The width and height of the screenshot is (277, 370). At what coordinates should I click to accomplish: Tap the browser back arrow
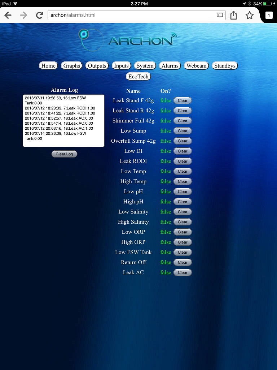[x=8, y=15]
